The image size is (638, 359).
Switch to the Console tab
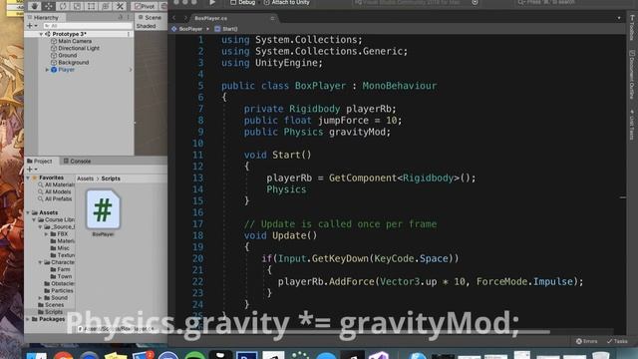coord(77,162)
